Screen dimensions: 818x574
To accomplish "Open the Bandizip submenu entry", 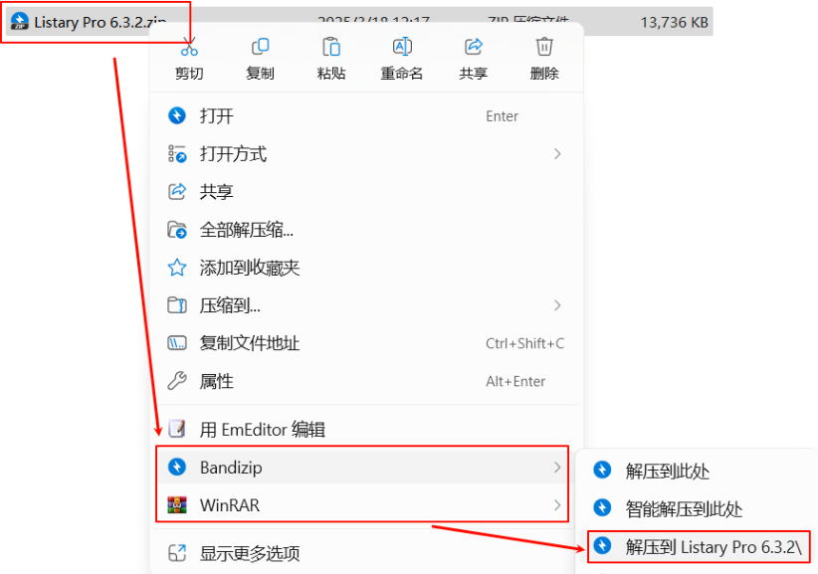I will click(362, 468).
